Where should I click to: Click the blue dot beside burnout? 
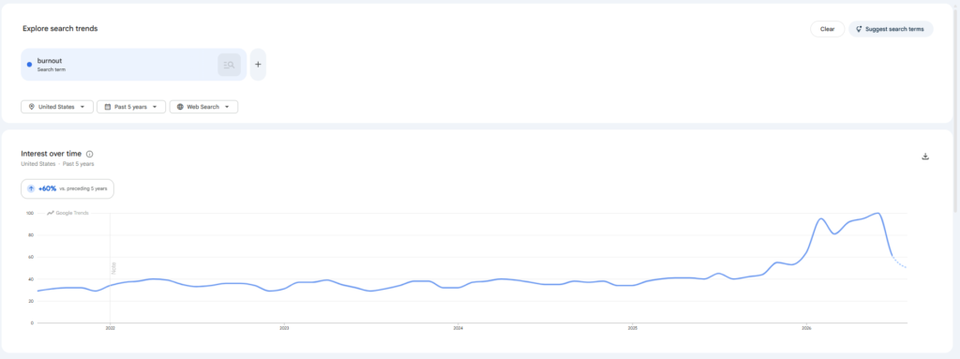(29, 65)
